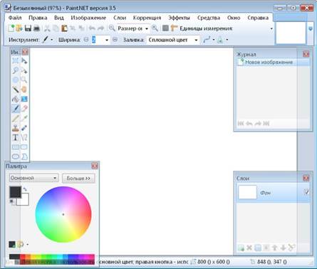The width and height of the screenshot is (317, 269).
Task: Click the primary color swatch
Action: coord(15,191)
